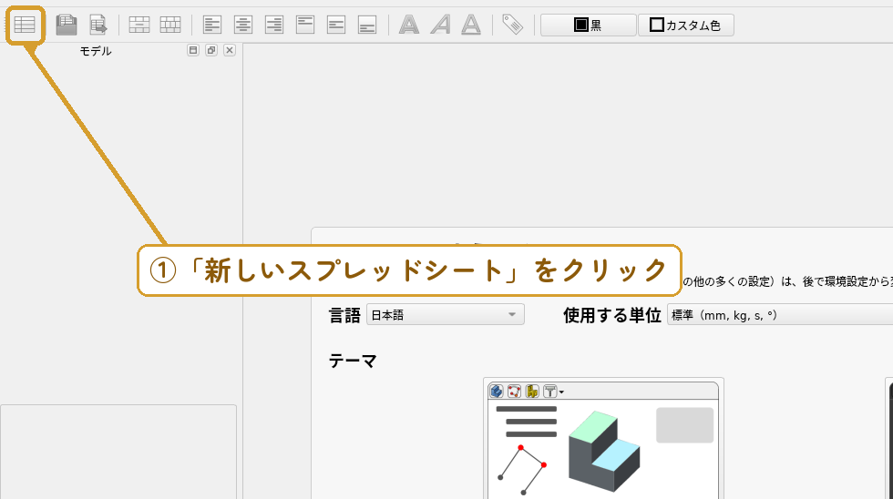
Task: Align cell text to the bottom
Action: 366,25
